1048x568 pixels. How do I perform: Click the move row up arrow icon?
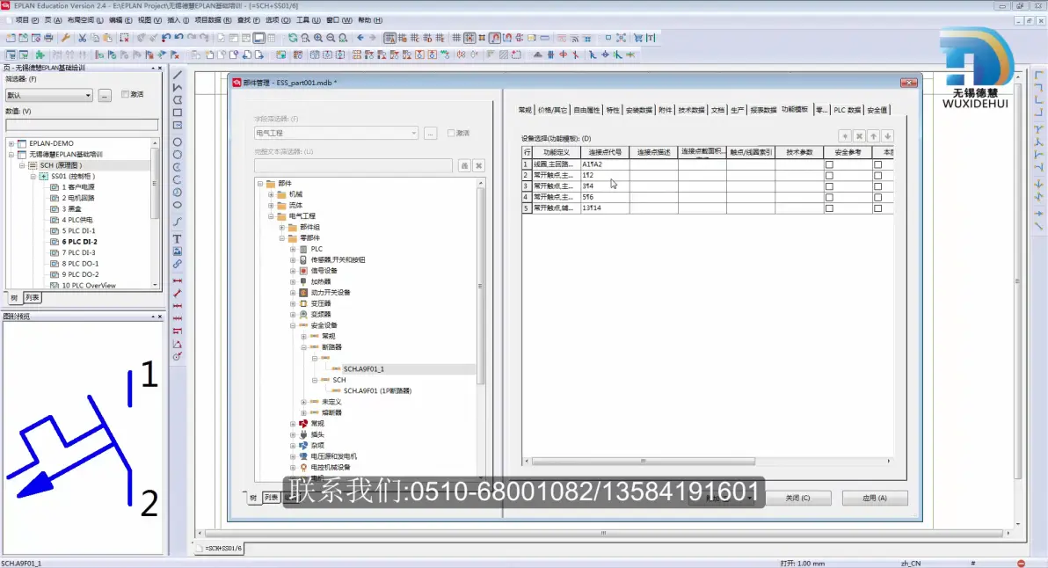(x=874, y=136)
